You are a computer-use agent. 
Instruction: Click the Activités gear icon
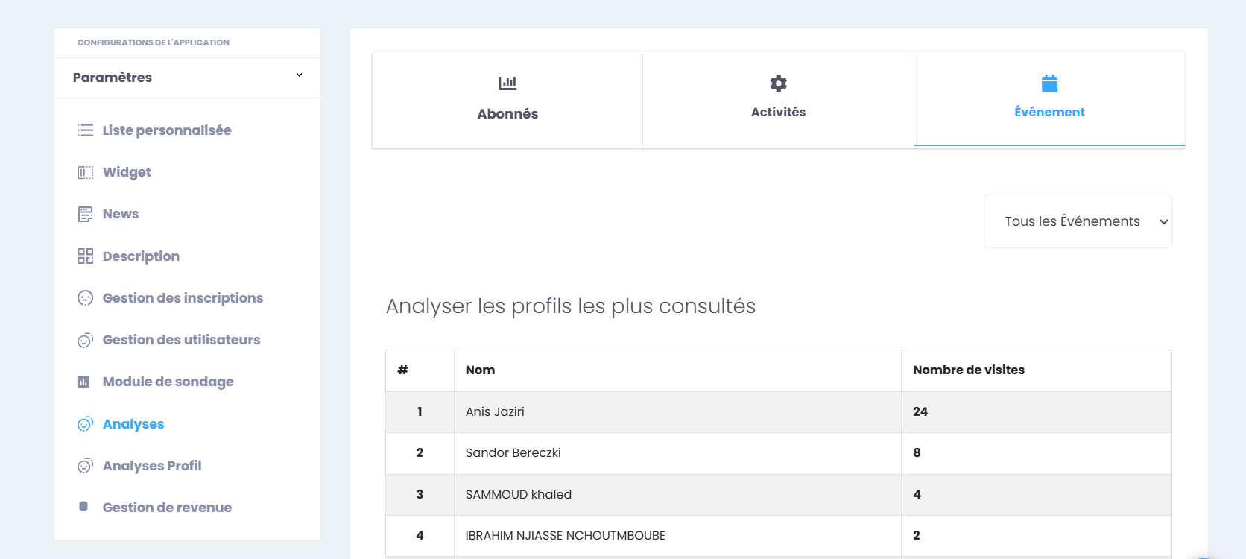click(x=778, y=83)
